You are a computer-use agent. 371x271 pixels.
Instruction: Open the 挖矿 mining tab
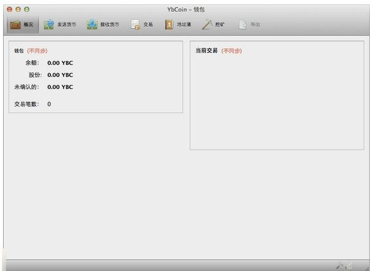click(x=213, y=24)
